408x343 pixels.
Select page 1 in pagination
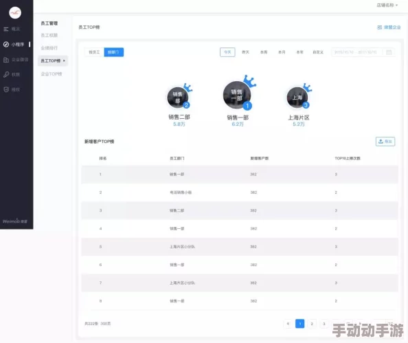(x=300, y=324)
